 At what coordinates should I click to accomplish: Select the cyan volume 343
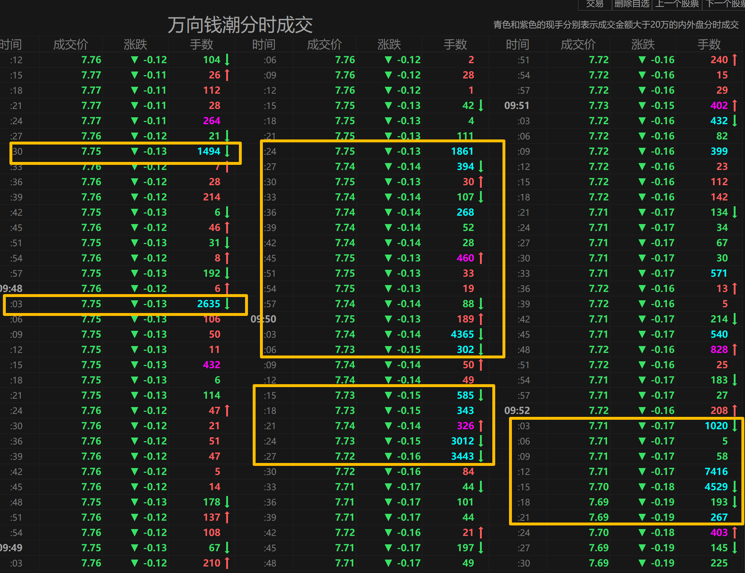[x=465, y=410]
